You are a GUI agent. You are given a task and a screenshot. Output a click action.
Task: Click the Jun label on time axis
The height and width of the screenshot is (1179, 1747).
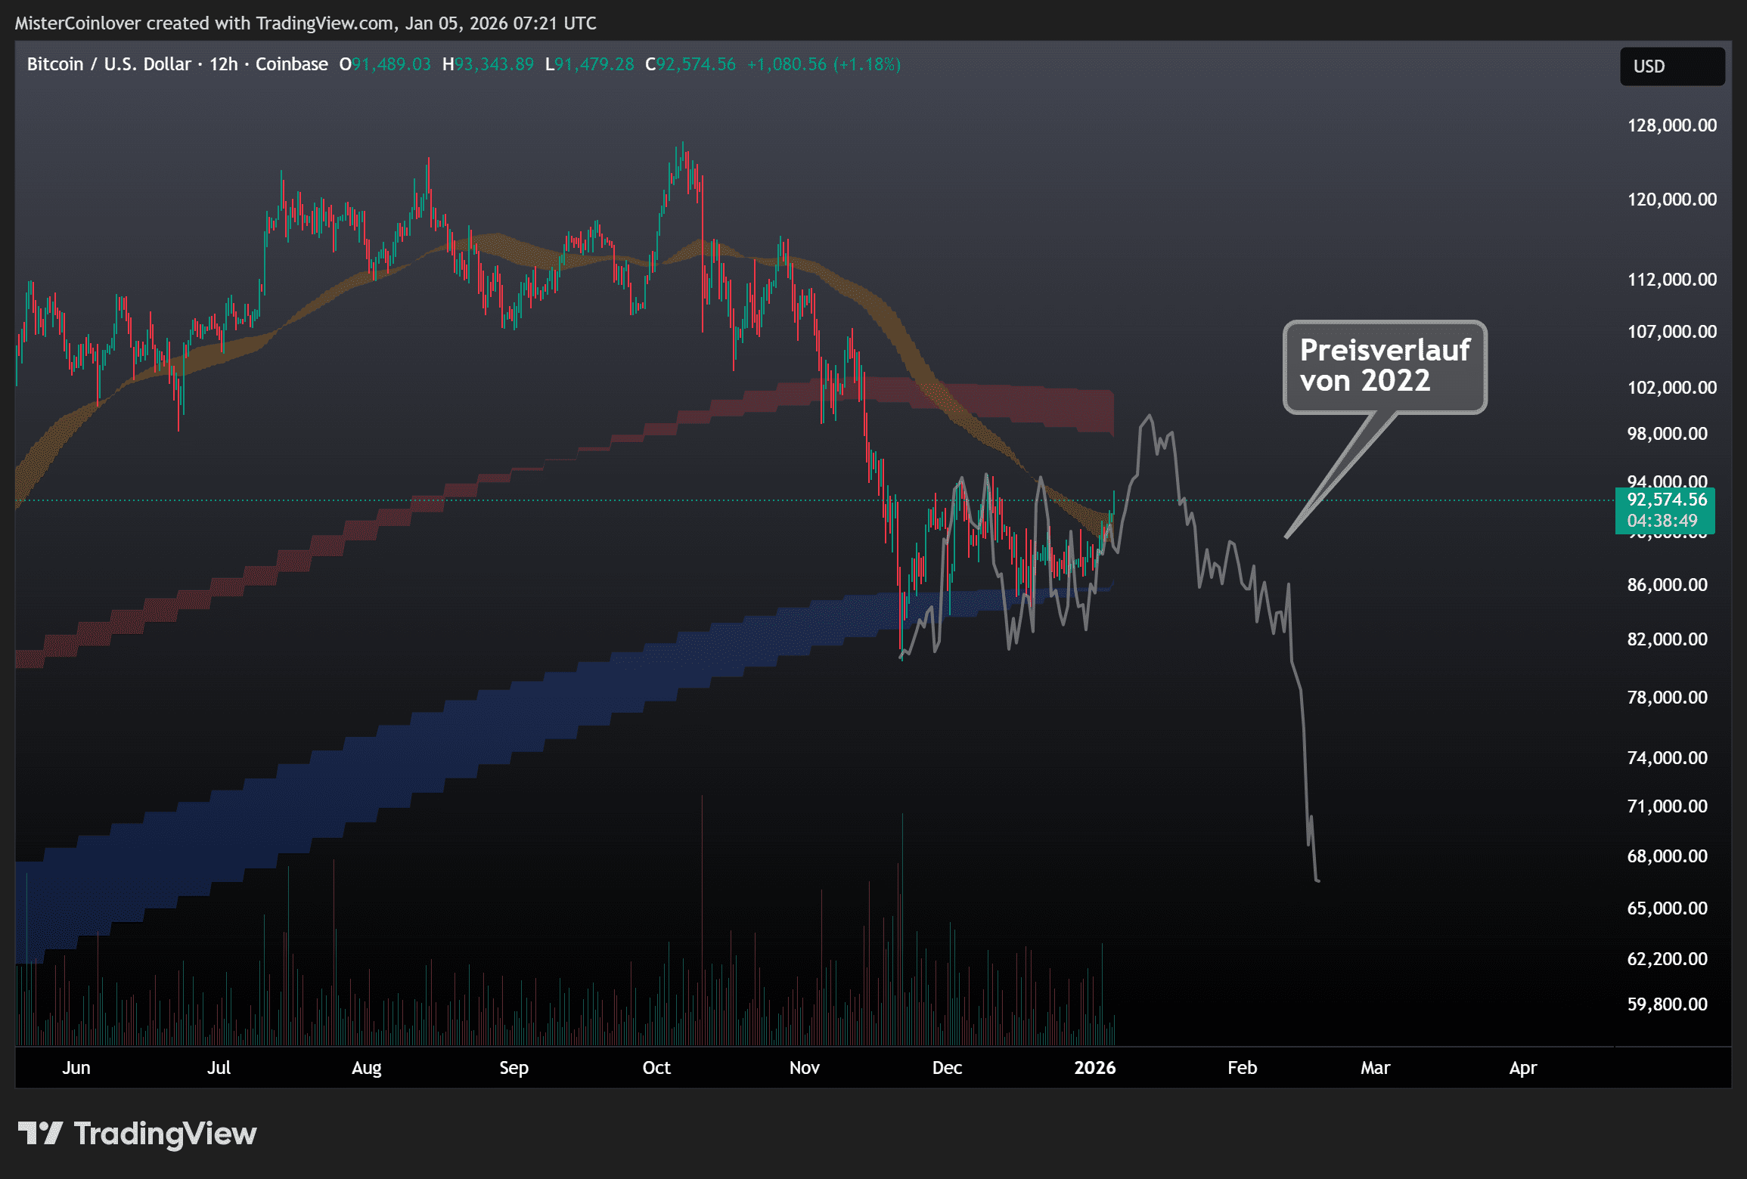click(x=76, y=1068)
